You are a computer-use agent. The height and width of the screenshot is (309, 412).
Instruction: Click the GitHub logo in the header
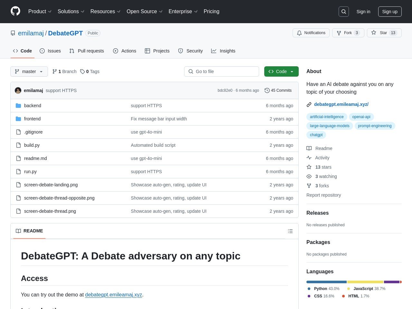pos(15,11)
